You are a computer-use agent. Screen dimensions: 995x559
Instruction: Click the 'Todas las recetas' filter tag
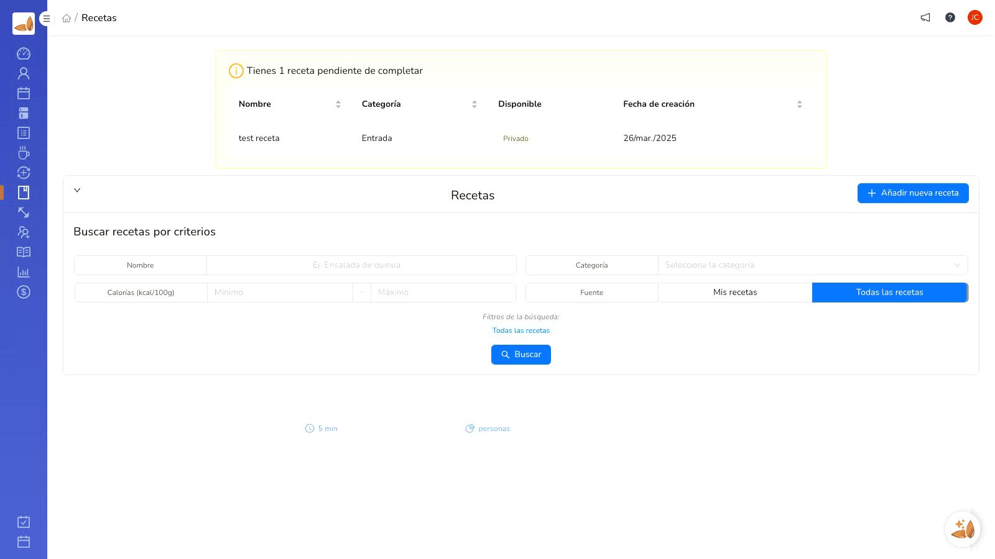tap(521, 330)
